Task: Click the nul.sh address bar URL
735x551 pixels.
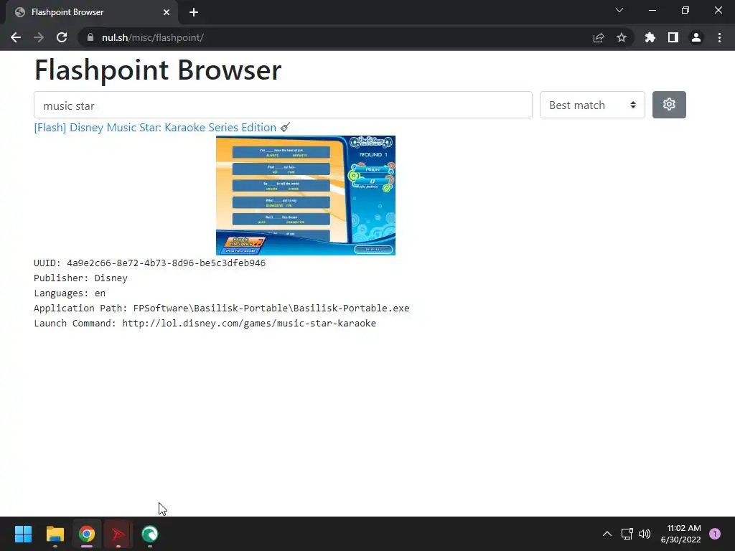Action: click(153, 37)
